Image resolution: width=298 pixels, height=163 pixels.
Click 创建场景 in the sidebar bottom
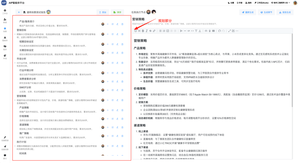[5, 148]
